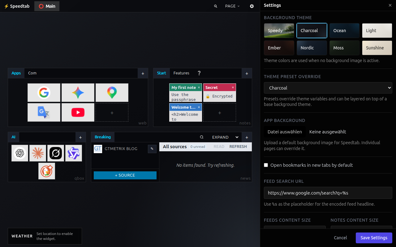Open the EXPAND dropdown in news widget
Image resolution: width=396 pixels, height=247 pixels.
tap(225, 137)
